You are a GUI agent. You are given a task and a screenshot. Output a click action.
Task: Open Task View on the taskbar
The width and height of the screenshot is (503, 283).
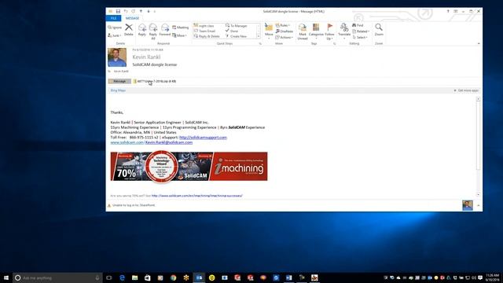(109, 277)
